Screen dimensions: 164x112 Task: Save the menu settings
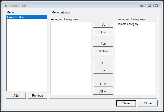[x=126, y=103]
